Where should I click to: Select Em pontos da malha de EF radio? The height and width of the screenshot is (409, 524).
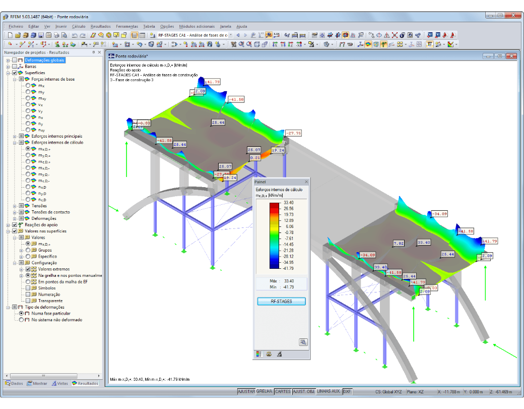tap(28, 282)
